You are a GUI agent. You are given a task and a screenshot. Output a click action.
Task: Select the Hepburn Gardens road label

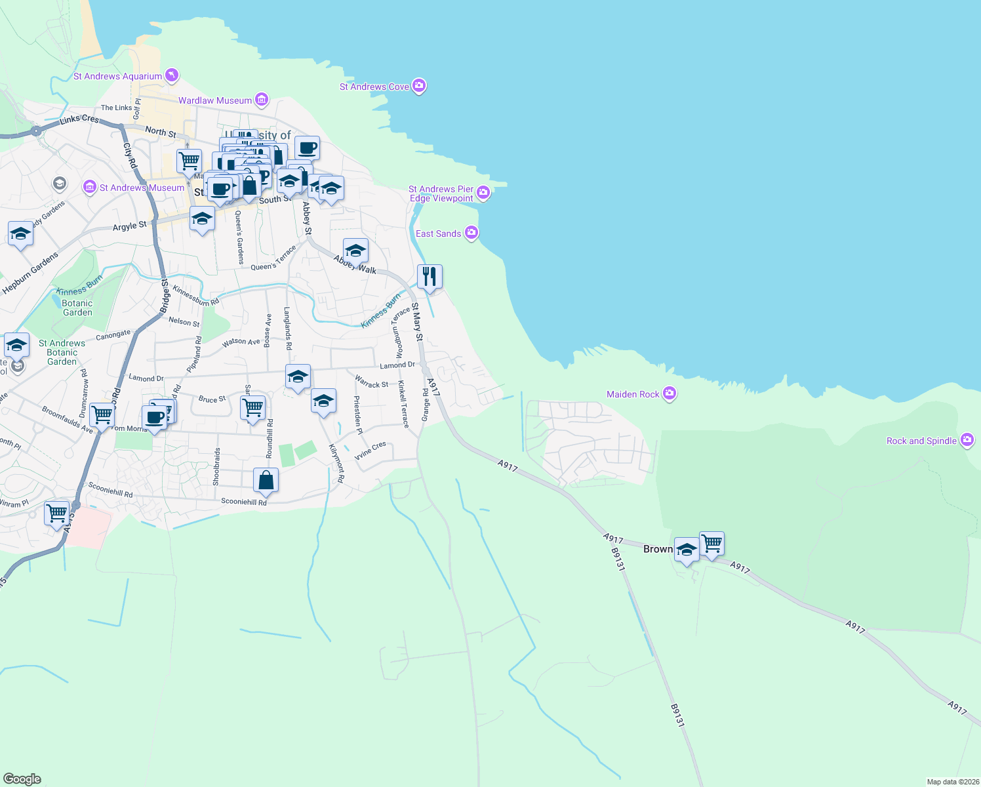click(x=30, y=272)
